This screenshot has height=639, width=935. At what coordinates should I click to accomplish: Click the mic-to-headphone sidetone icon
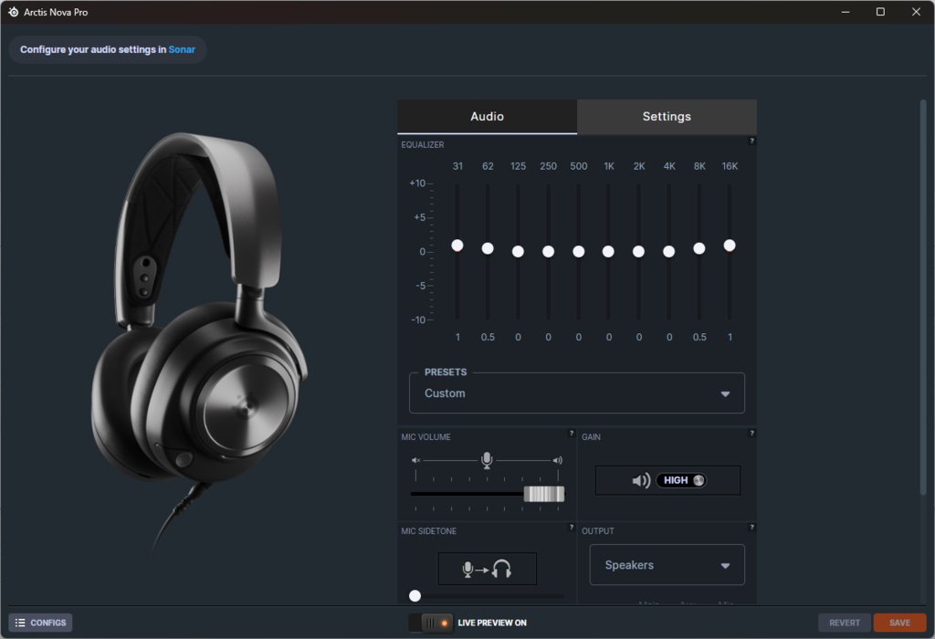coord(488,570)
